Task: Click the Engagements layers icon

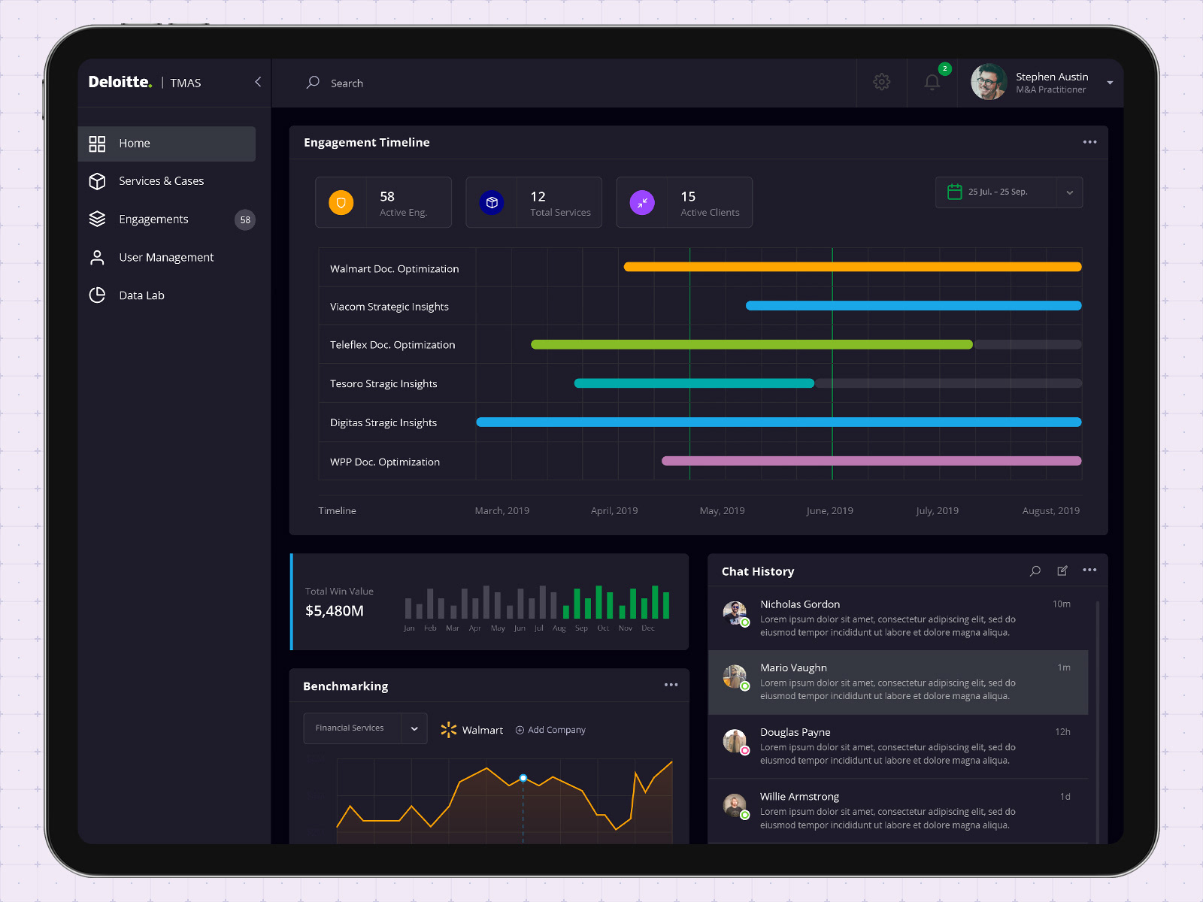Action: 97,219
